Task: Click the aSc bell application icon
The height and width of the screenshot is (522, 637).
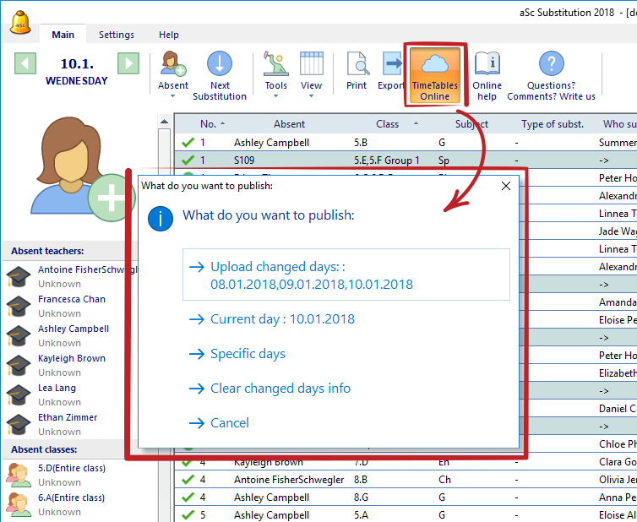Action: pos(20,23)
